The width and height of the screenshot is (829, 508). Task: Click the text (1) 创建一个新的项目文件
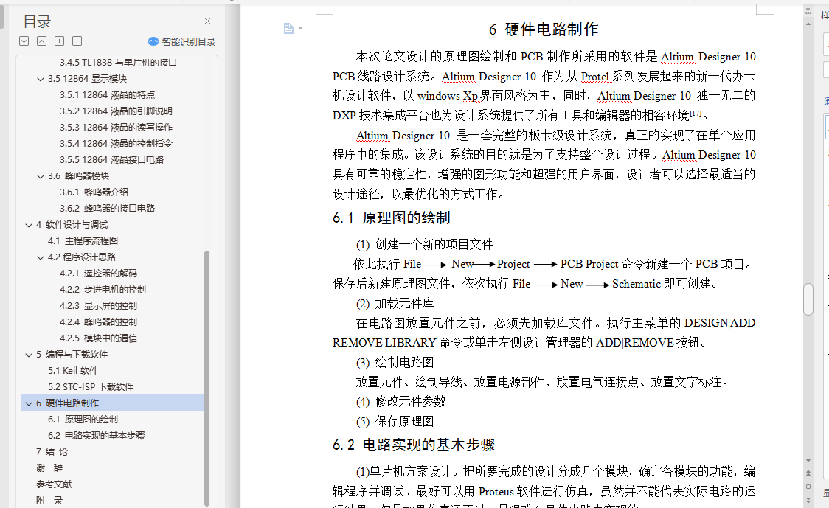(x=424, y=244)
